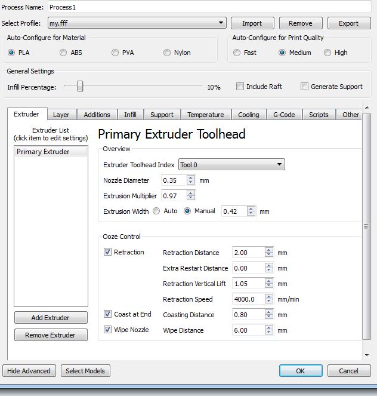Click the Add Extruder button

[x=51, y=318]
